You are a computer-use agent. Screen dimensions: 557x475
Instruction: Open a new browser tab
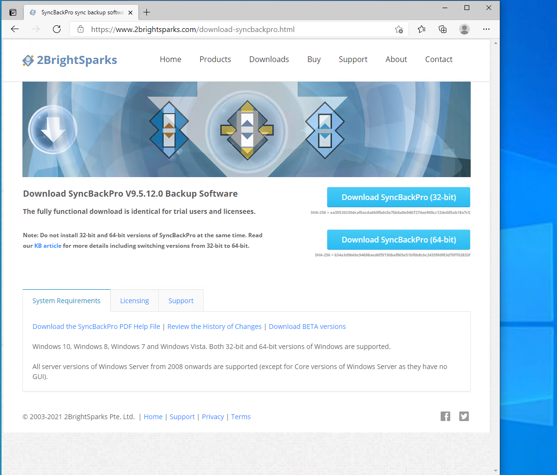coord(146,12)
